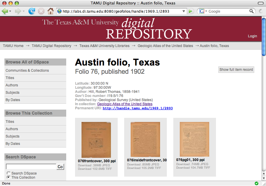Click the scrollbar down arrow
Image resolution: width=266 pixels, height=186 pixels.
click(264, 178)
